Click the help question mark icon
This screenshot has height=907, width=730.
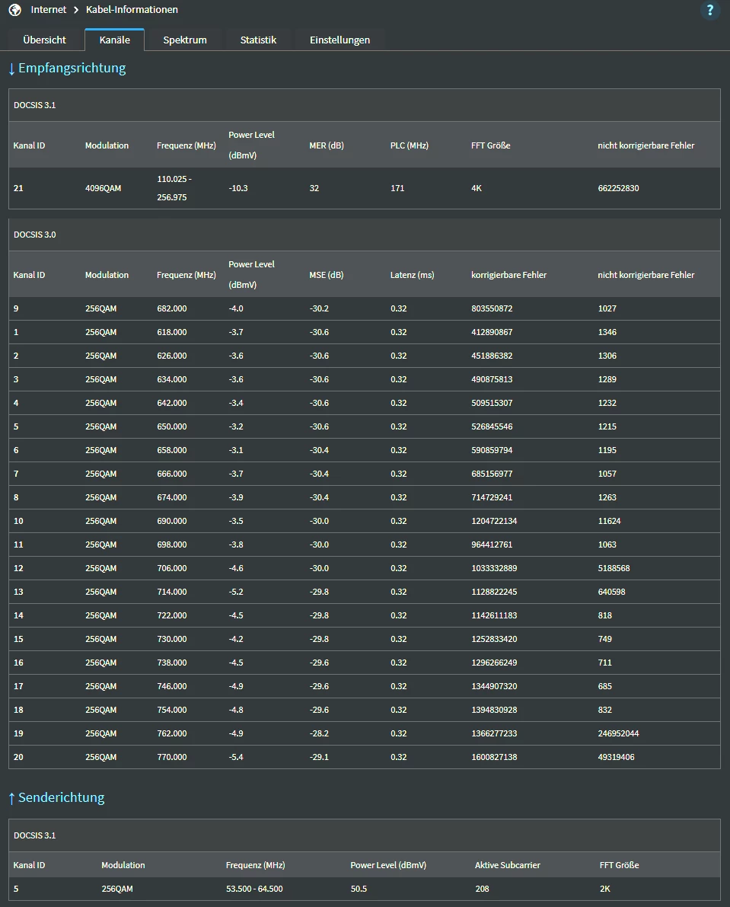coord(709,11)
